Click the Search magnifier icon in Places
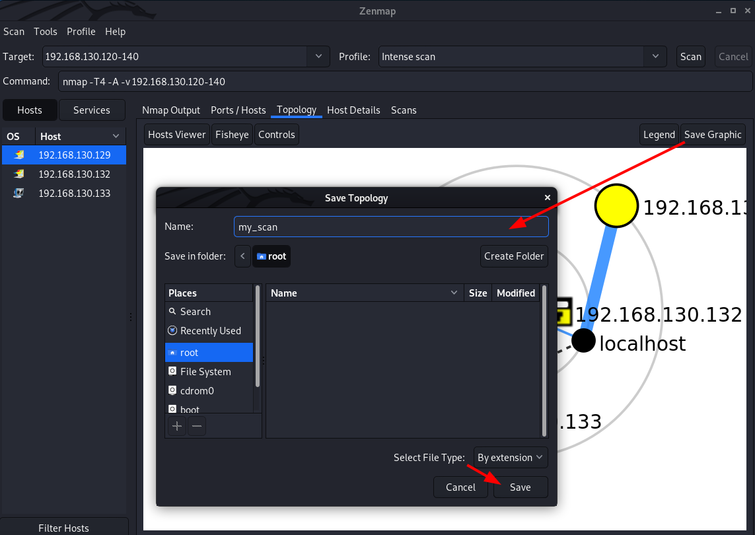The height and width of the screenshot is (535, 755). pyautogui.click(x=172, y=312)
